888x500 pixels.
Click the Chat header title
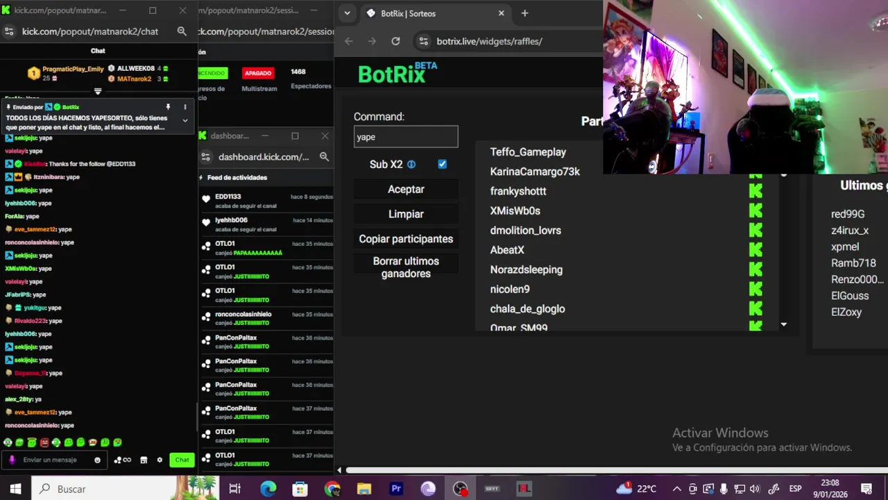coord(98,51)
